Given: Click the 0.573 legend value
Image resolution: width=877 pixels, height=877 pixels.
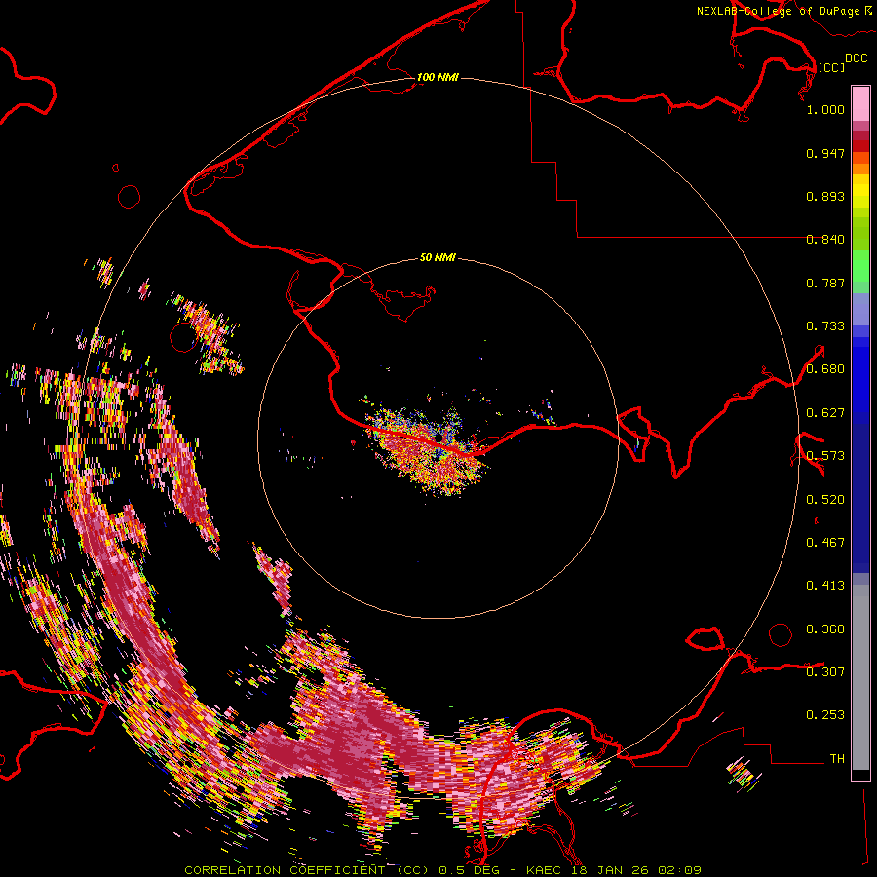Looking at the screenshot, I should pyautogui.click(x=825, y=456).
